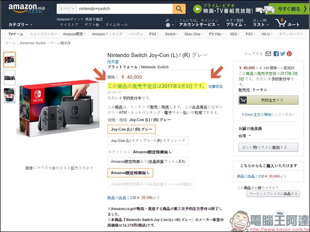Select the third product thumbnail

click(x=10, y=95)
